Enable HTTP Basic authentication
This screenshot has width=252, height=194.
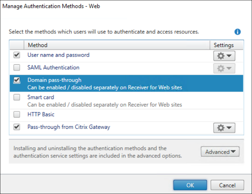[x=17, y=114]
